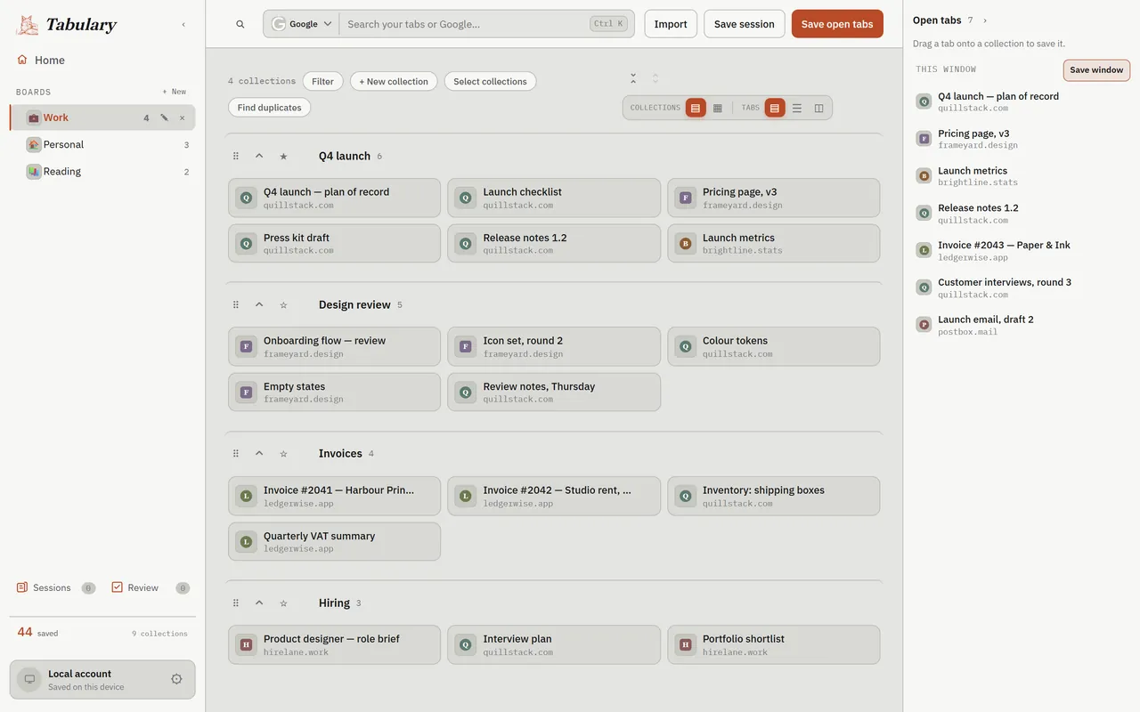Grab the Q4 launch drag handle
The height and width of the screenshot is (712, 1140).
pos(236,156)
